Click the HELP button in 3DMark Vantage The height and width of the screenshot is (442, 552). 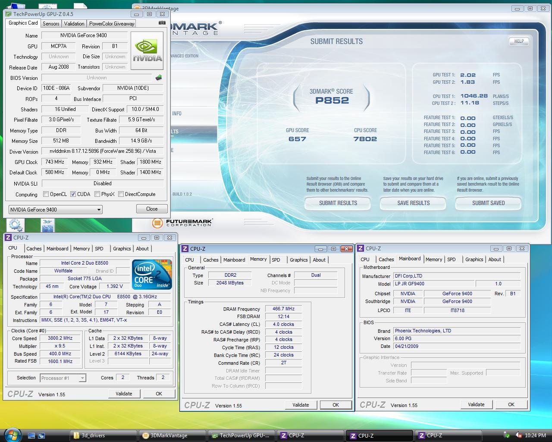pos(519,41)
